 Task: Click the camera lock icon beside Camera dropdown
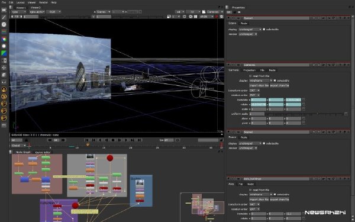pyautogui.click(x=204, y=12)
